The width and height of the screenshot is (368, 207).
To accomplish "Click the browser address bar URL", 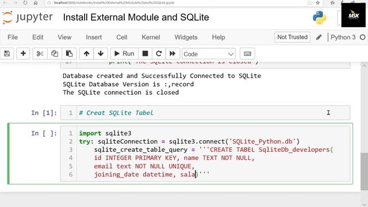I will pyautogui.click(x=114, y=3).
